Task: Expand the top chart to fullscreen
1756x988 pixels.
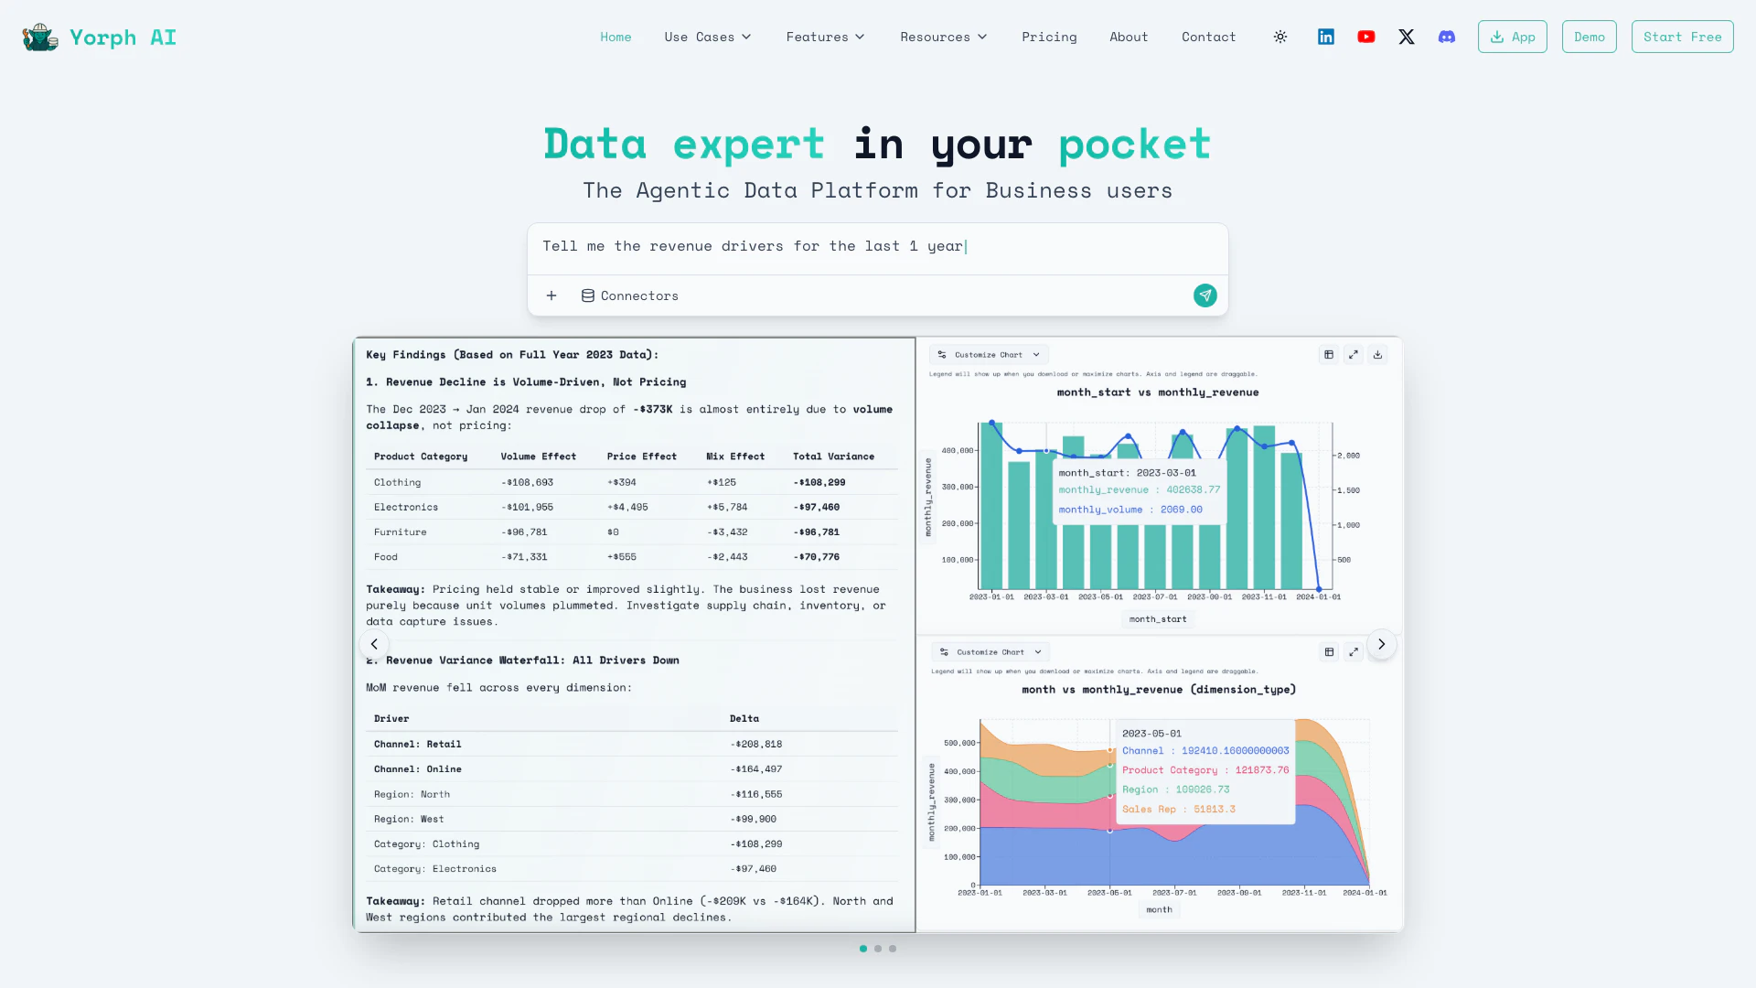Action: tap(1354, 355)
